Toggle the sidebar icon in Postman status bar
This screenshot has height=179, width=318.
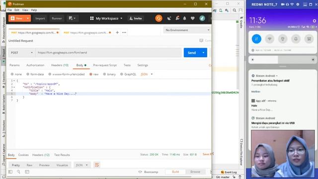tap(10, 172)
